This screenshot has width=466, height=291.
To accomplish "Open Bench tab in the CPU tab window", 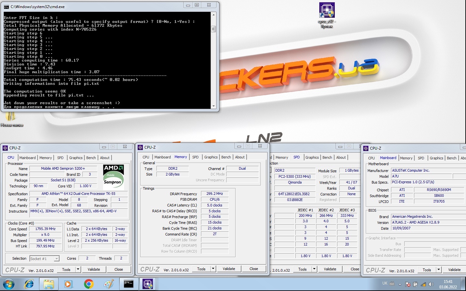I will 91,158.
